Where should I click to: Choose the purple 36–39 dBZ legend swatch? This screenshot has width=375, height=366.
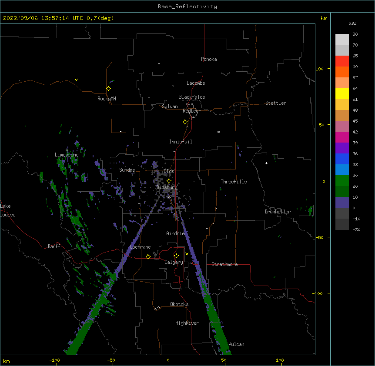[x=342, y=148]
